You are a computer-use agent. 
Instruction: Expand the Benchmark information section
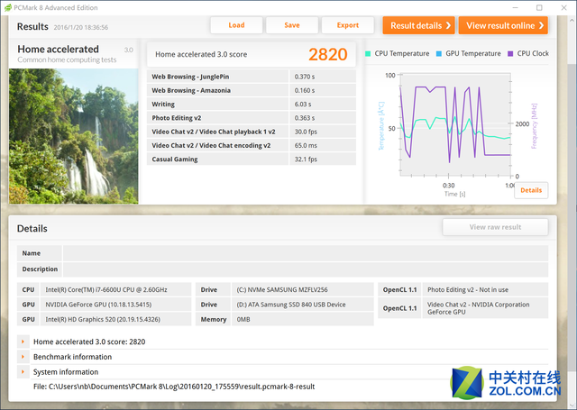(23, 357)
